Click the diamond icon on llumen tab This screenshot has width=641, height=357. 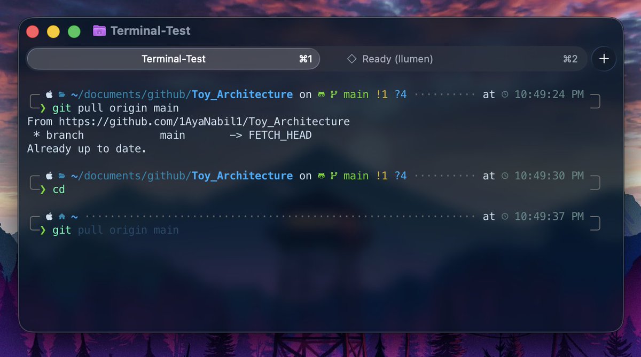[x=351, y=59]
